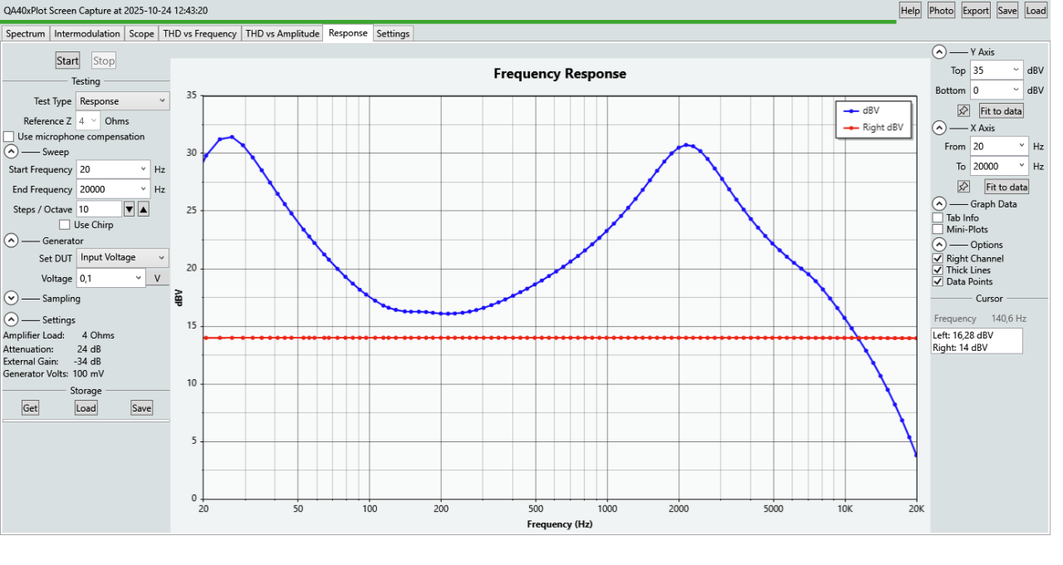Image resolution: width=1063 pixels, height=565 pixels.
Task: Click the Y Axis pin icon
Action: [x=963, y=110]
